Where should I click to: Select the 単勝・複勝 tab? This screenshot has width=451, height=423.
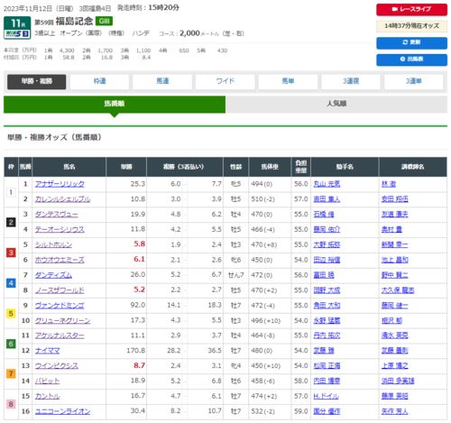coord(37,81)
